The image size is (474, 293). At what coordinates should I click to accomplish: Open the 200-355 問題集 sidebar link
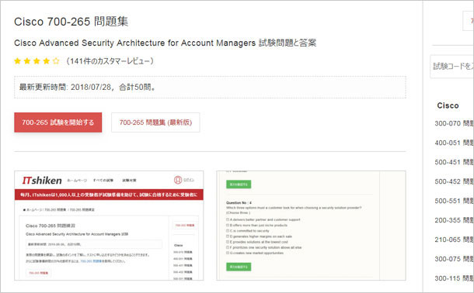[454, 220]
